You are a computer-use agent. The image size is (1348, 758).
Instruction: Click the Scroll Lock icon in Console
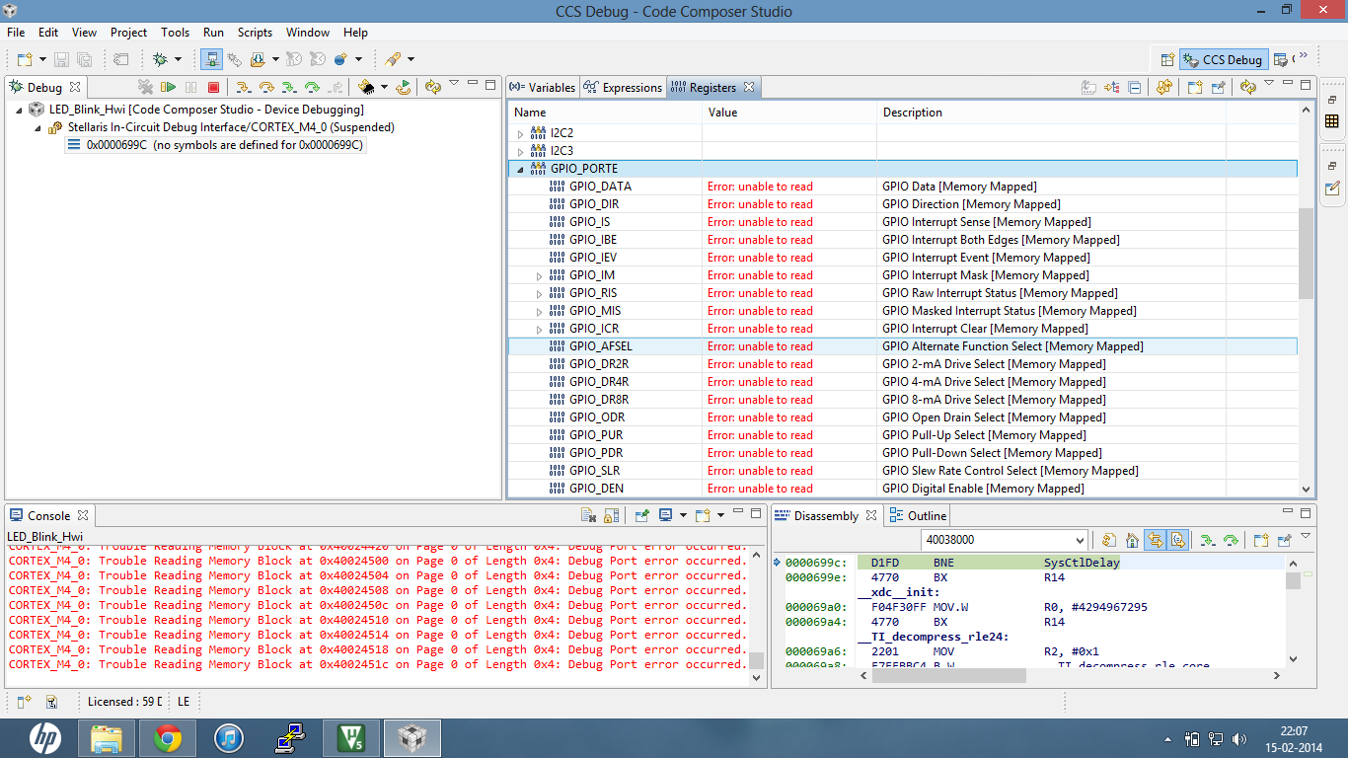click(611, 515)
